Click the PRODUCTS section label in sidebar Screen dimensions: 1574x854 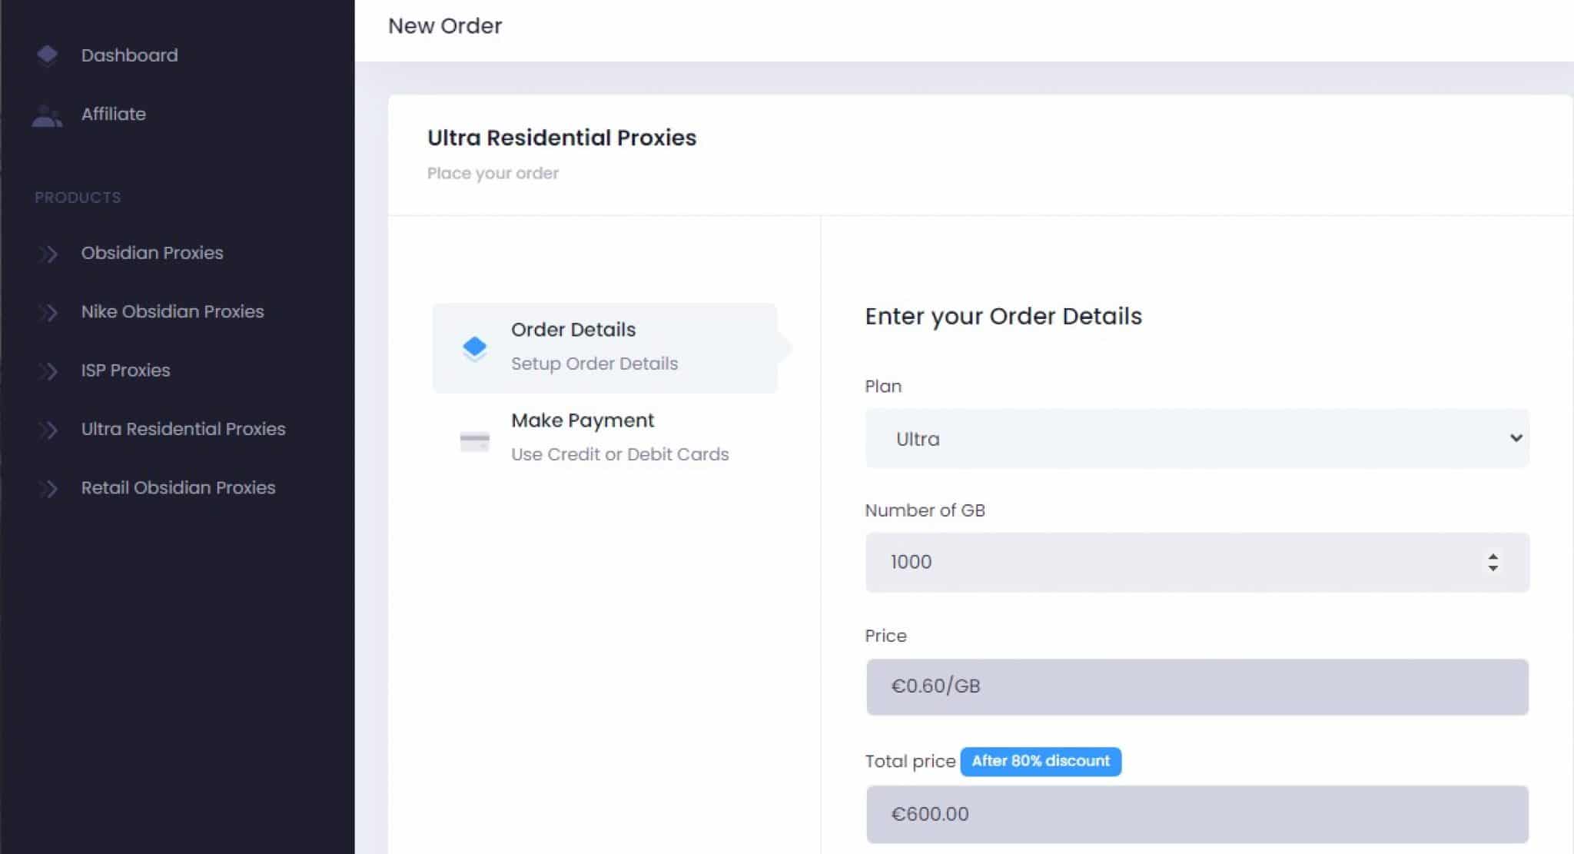[78, 198]
